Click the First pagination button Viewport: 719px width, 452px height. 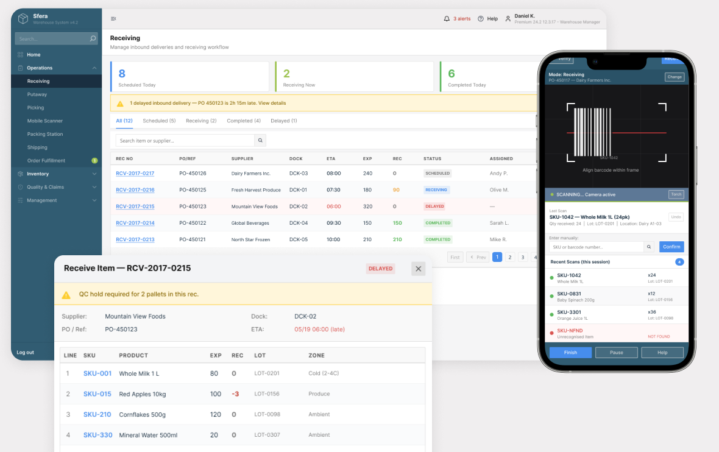[x=455, y=257]
